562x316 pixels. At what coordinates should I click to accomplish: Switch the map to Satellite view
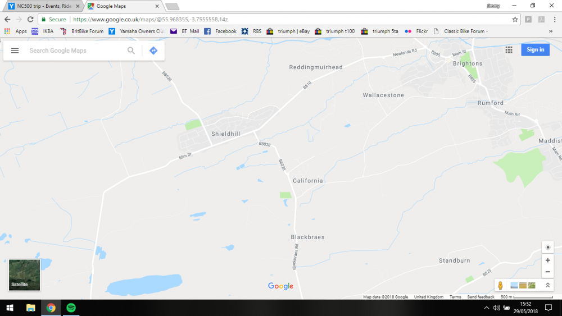point(24,275)
